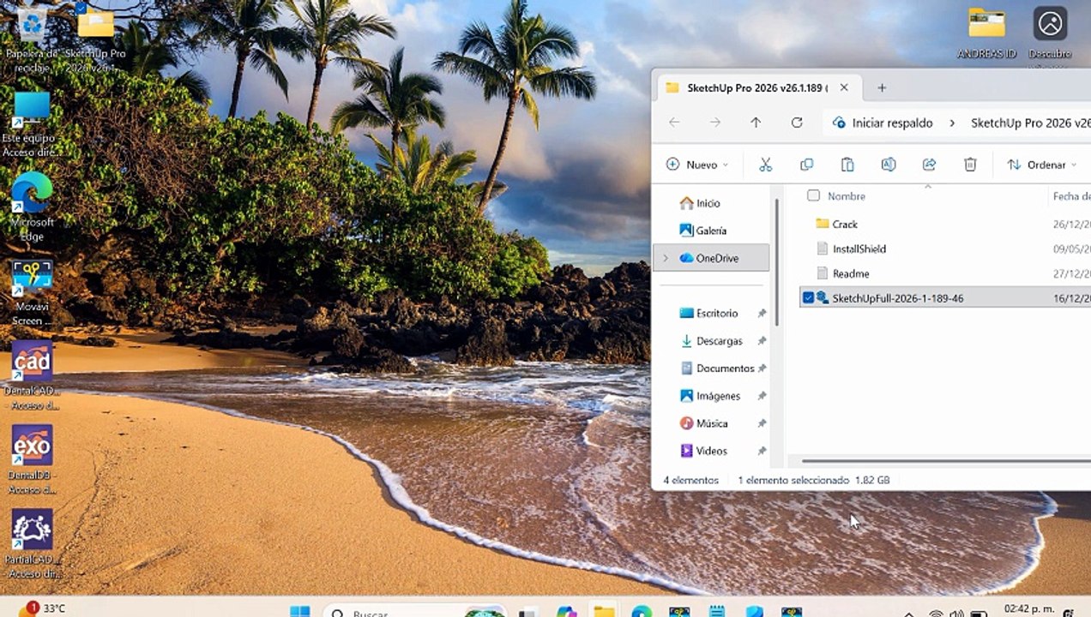Click the breadcrumb chevron after Iniciar respaldo
The width and height of the screenshot is (1091, 617).
pyautogui.click(x=952, y=123)
